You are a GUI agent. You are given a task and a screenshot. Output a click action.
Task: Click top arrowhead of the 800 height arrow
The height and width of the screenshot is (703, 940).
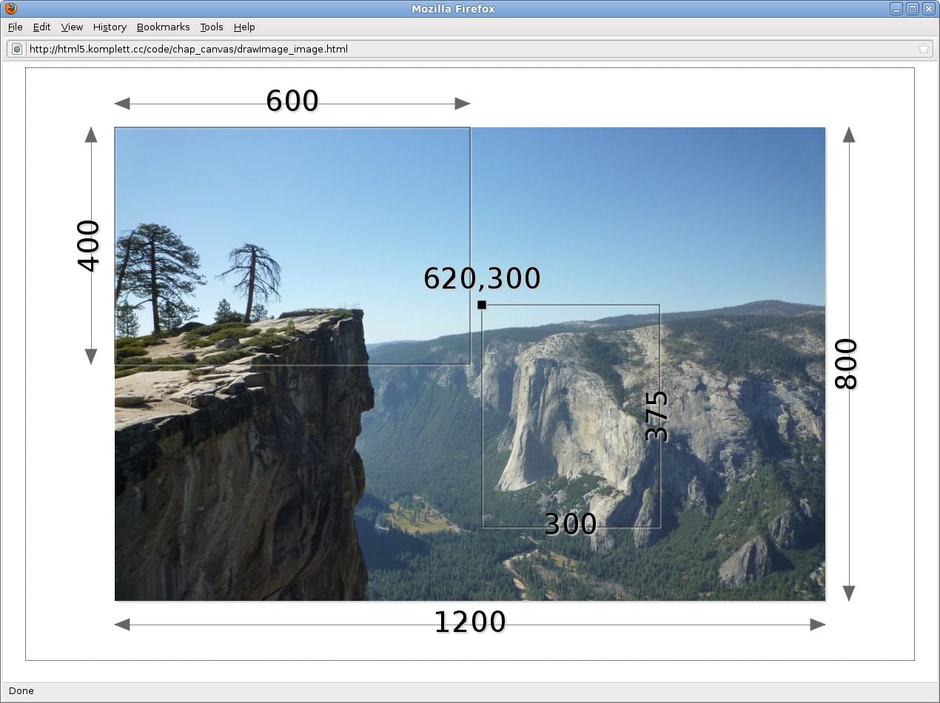(x=849, y=135)
